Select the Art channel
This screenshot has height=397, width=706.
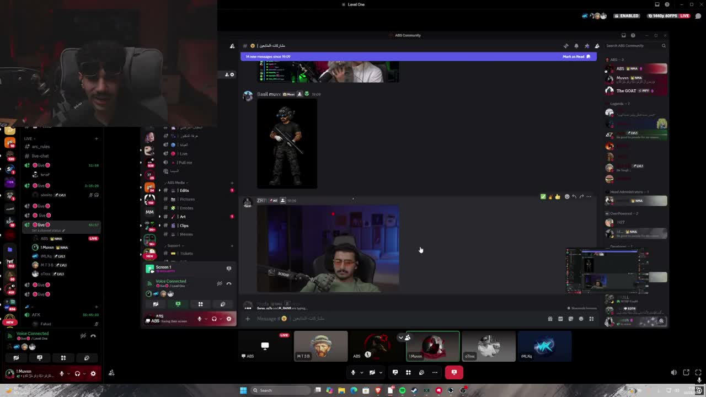point(196,217)
